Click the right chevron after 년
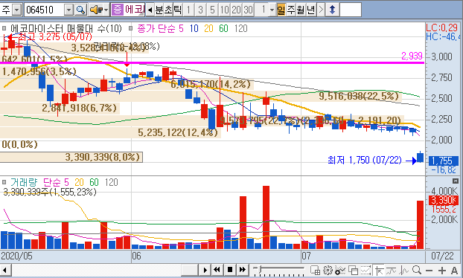The height and width of the screenshot is (278, 463). coord(321,10)
